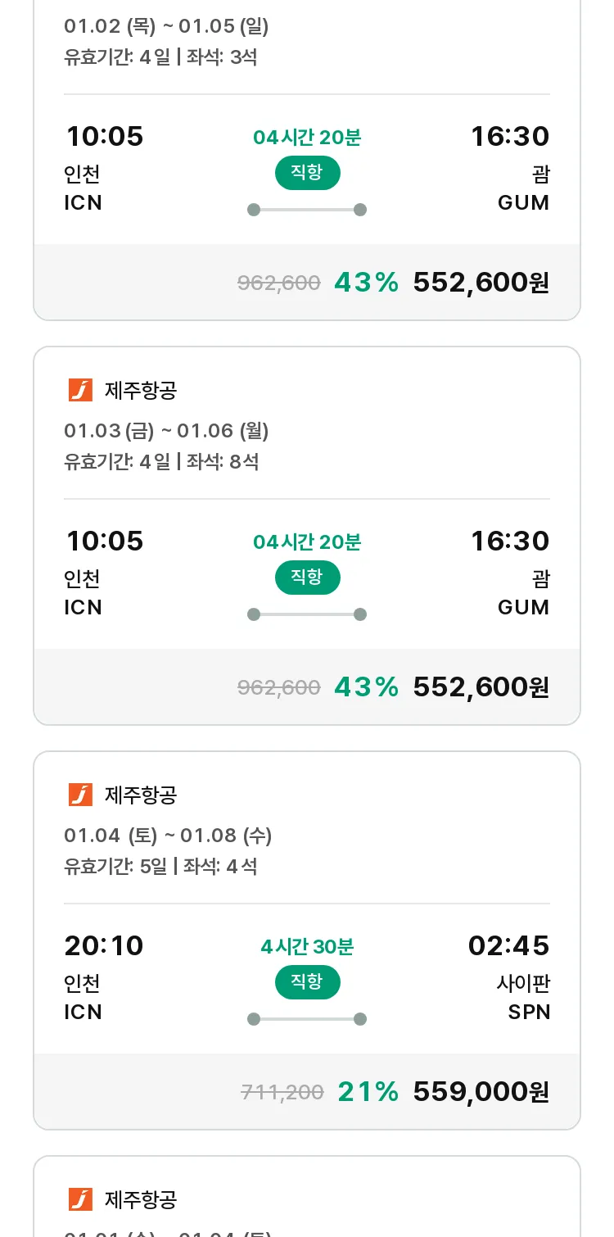Tap crossed-out 711,200 original price
Screen dimensions: 614x1237
(x=282, y=1092)
